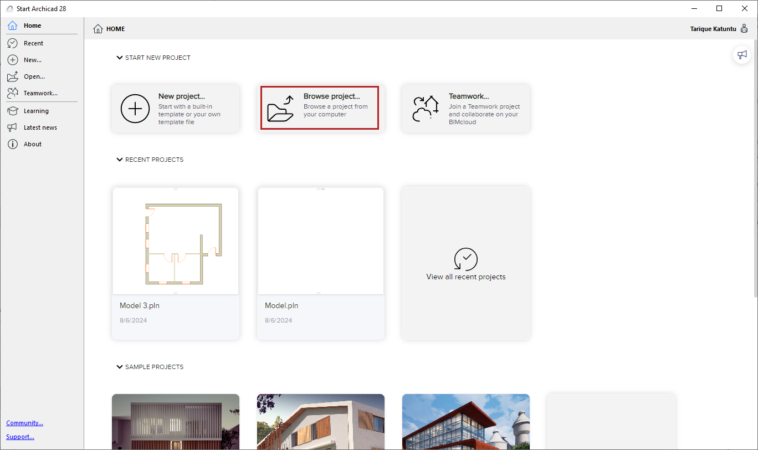This screenshot has width=758, height=450.
Task: Open the Model 3.pln floor plan thumbnail
Action: click(176, 241)
